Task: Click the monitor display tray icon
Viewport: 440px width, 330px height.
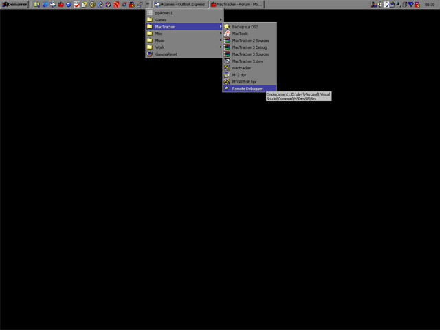Action: (x=393, y=5)
